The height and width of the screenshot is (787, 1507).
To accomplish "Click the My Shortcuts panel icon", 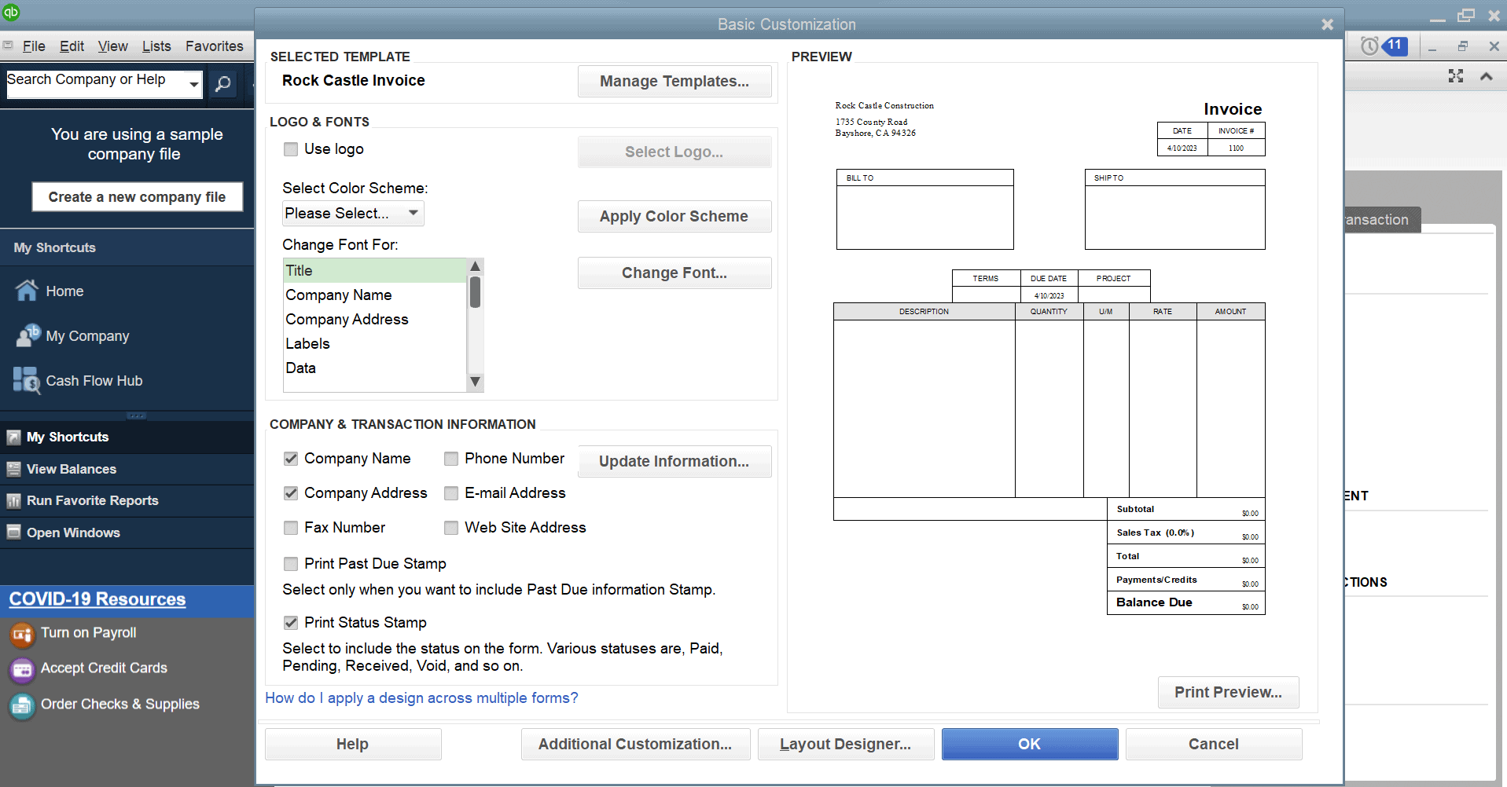I will point(13,437).
